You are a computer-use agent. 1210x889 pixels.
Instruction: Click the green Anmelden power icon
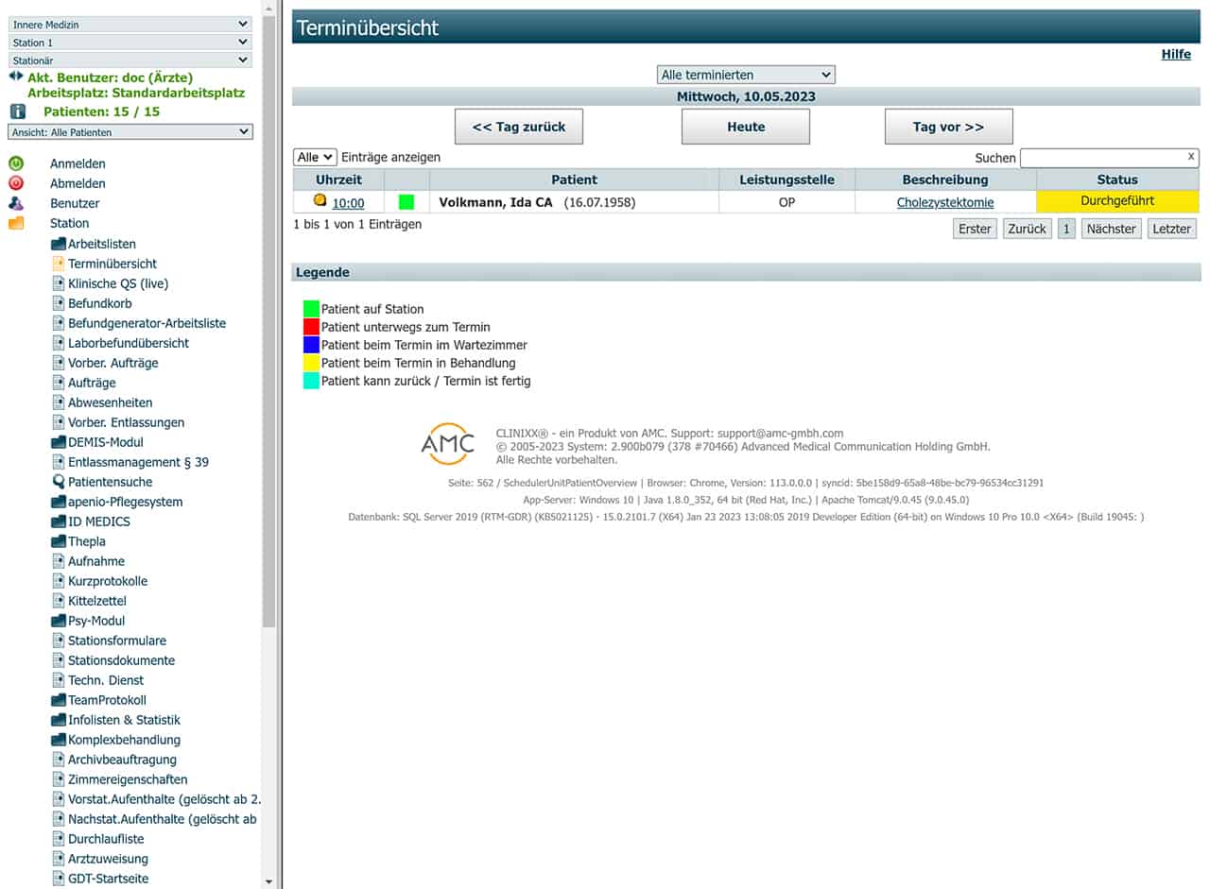(x=16, y=163)
